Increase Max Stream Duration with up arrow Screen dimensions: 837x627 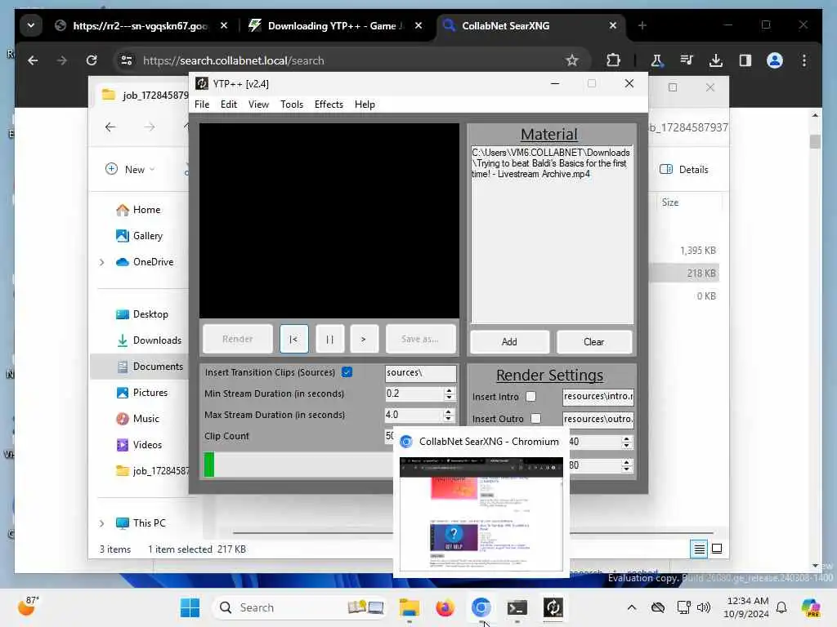[x=449, y=411]
